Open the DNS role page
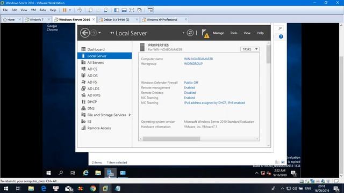The height and width of the screenshot is (193, 344). [91, 108]
